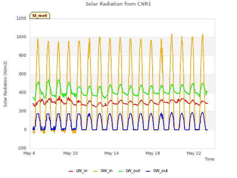Screen dimensions: 237x178
Task: Click the 200 y-axis tick label
Action: pos(23,111)
